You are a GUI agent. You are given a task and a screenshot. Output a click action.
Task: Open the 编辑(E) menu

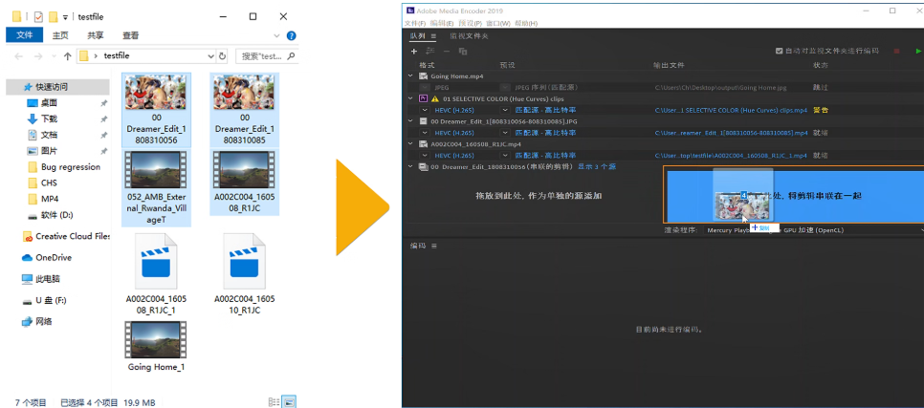pyautogui.click(x=442, y=23)
